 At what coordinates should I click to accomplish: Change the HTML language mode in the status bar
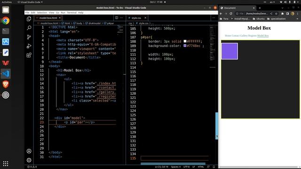201,167
